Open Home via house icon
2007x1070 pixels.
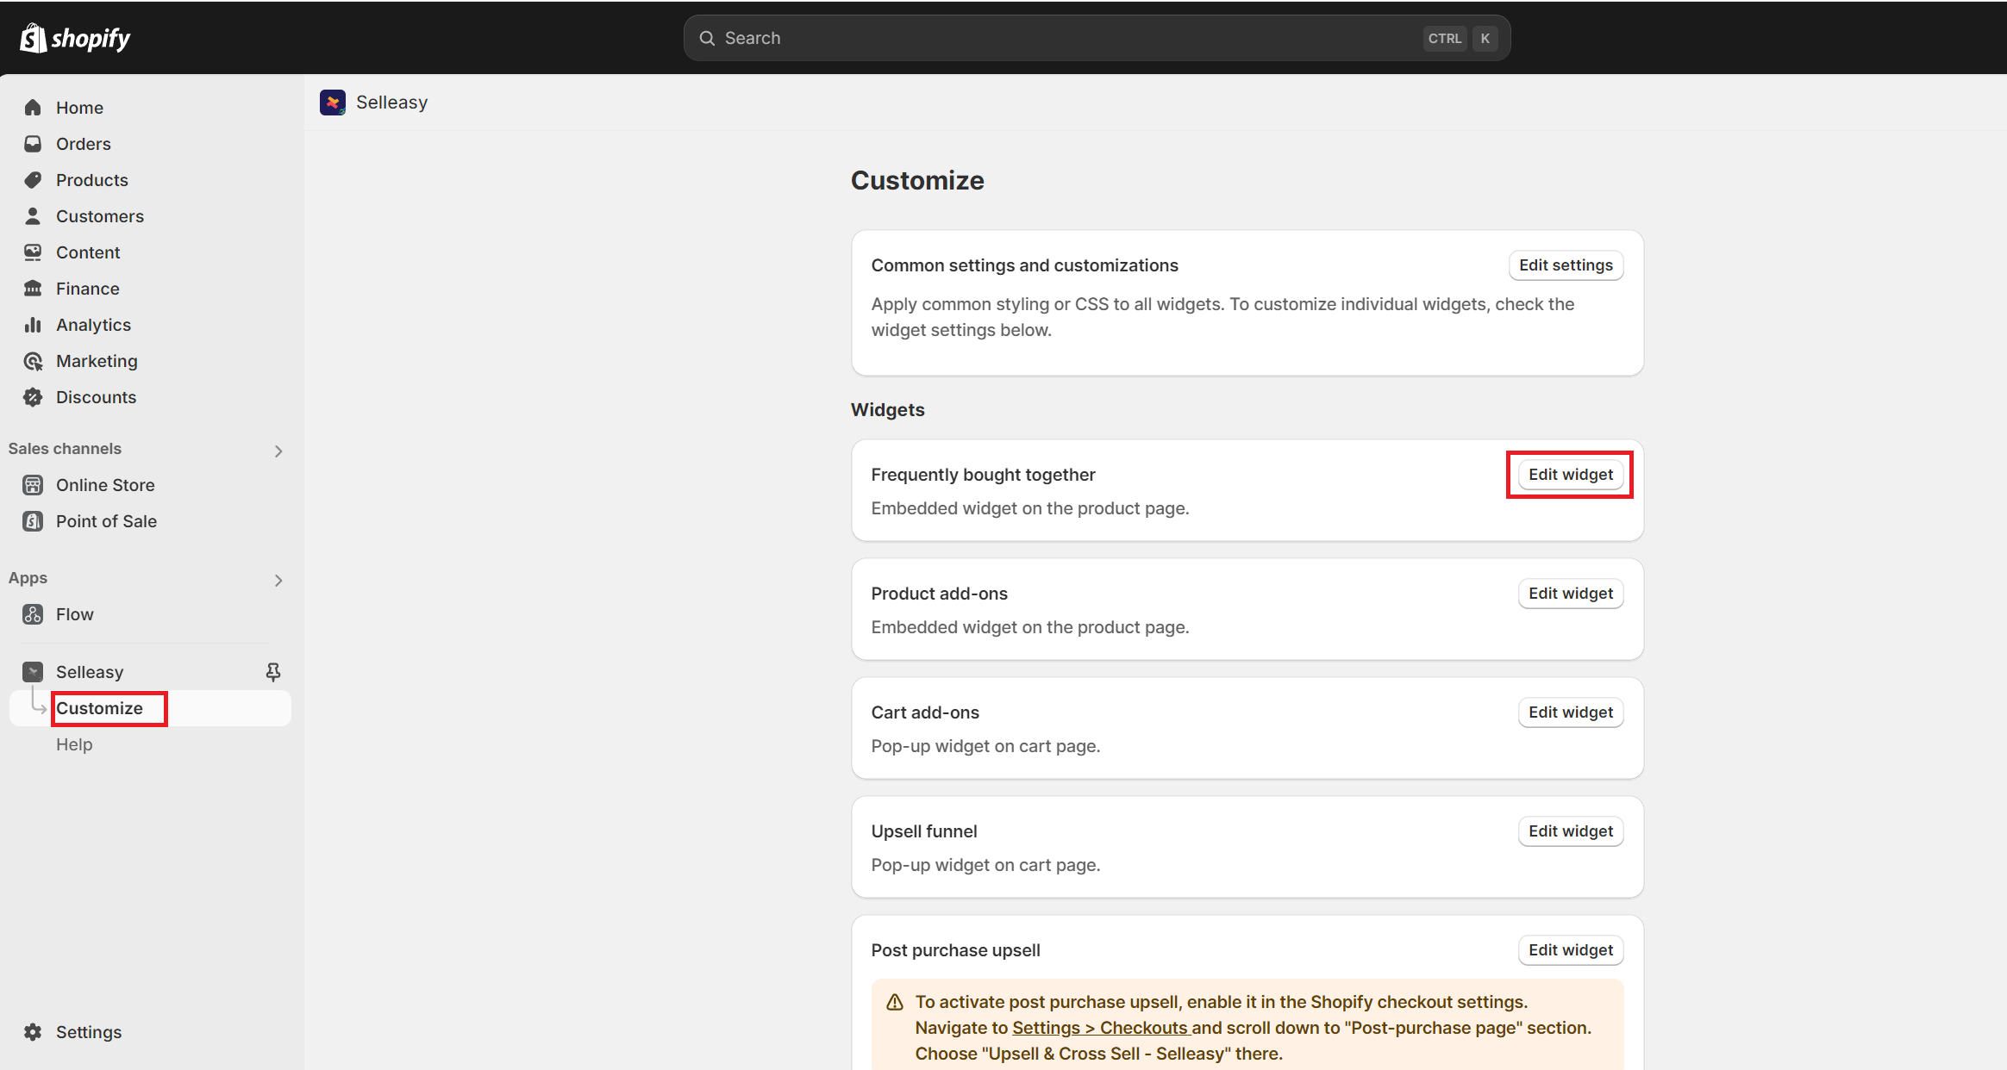pyautogui.click(x=33, y=108)
